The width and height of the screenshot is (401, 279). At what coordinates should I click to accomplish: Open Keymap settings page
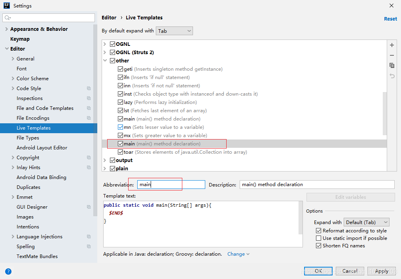coord(20,39)
